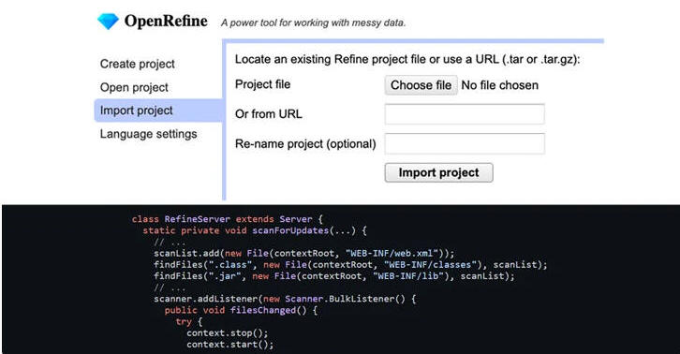Switch to the Open project tab

(x=134, y=87)
